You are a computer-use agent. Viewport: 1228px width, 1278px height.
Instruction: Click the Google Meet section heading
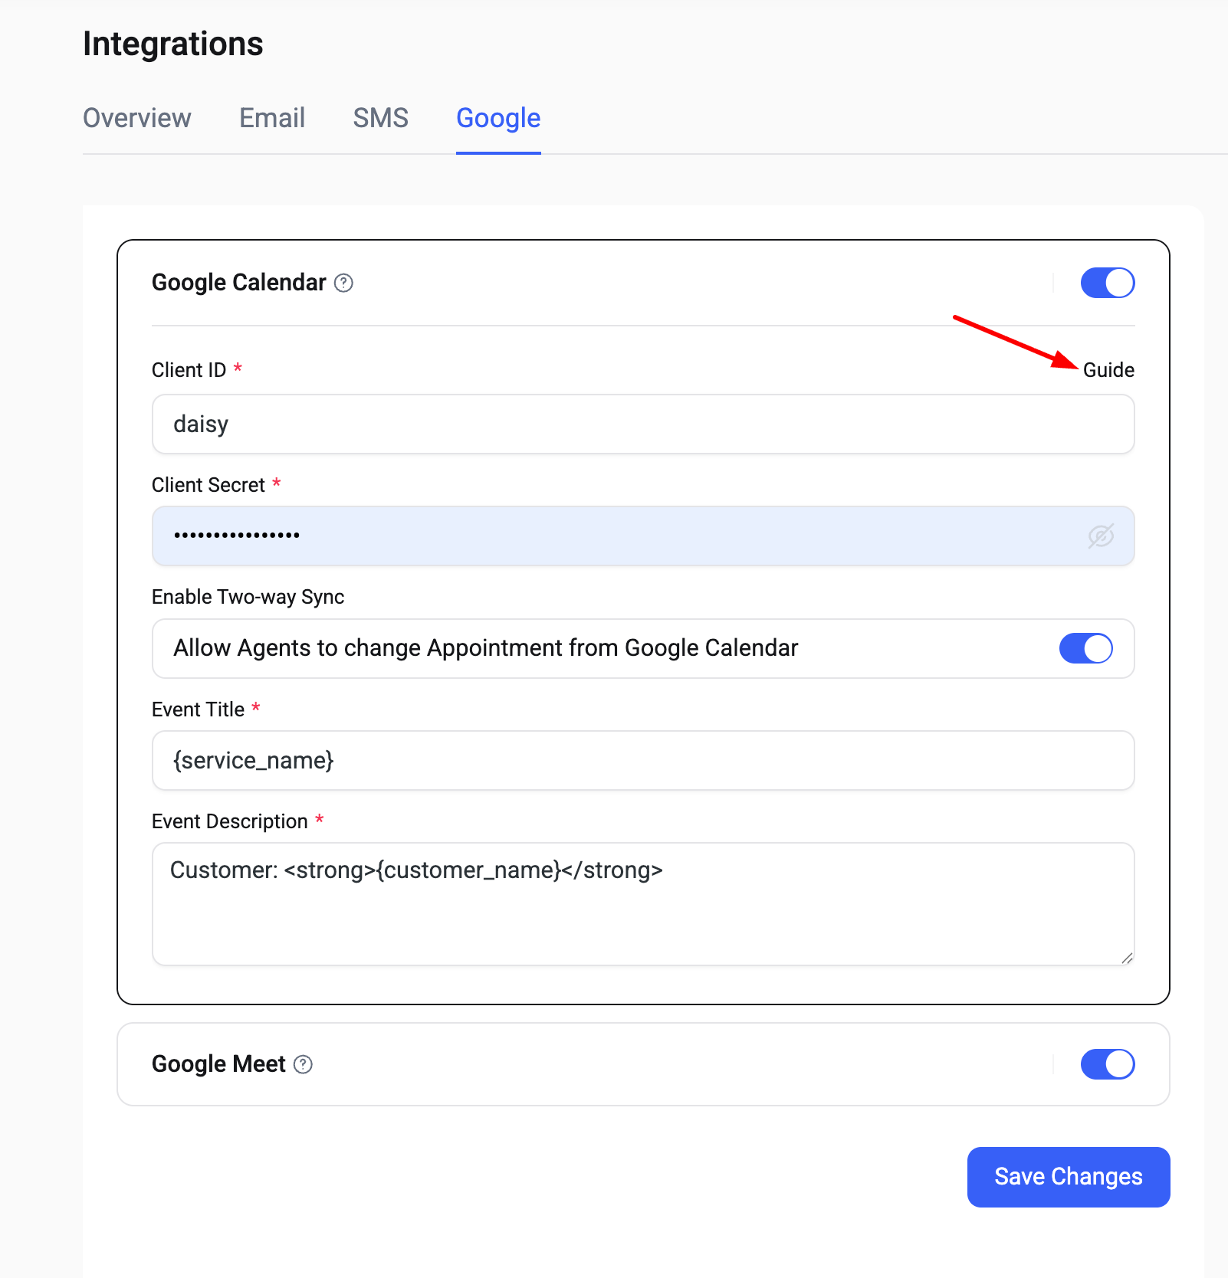coord(218,1064)
